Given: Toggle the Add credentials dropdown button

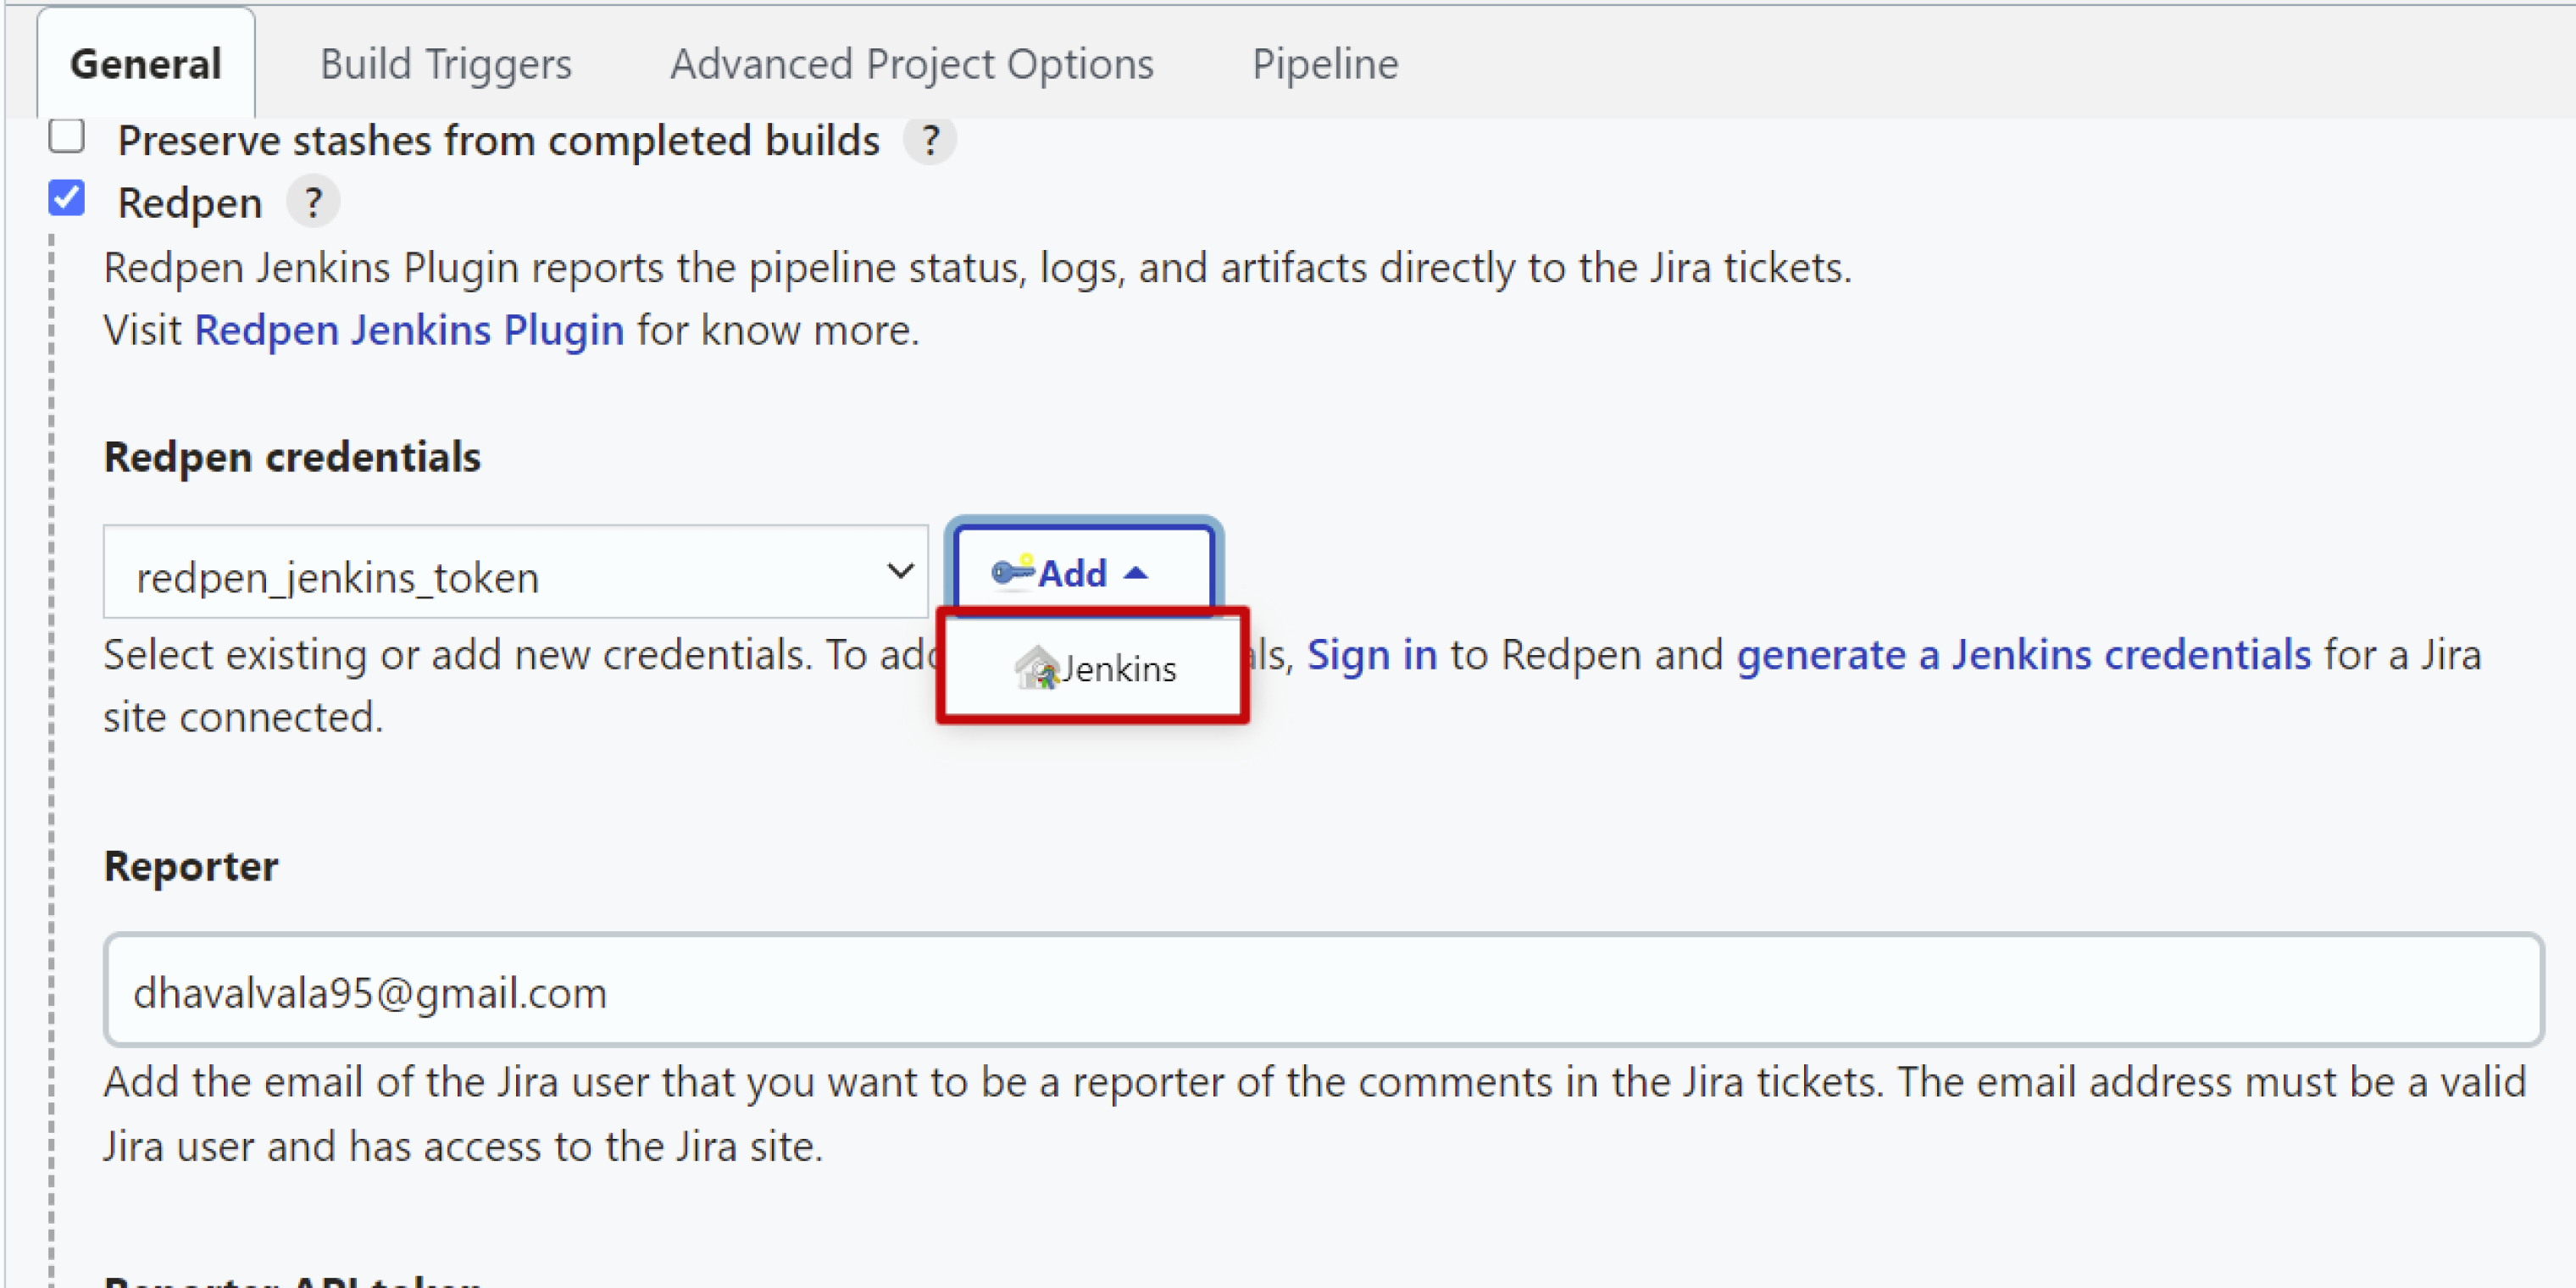Looking at the screenshot, I should click(1084, 571).
